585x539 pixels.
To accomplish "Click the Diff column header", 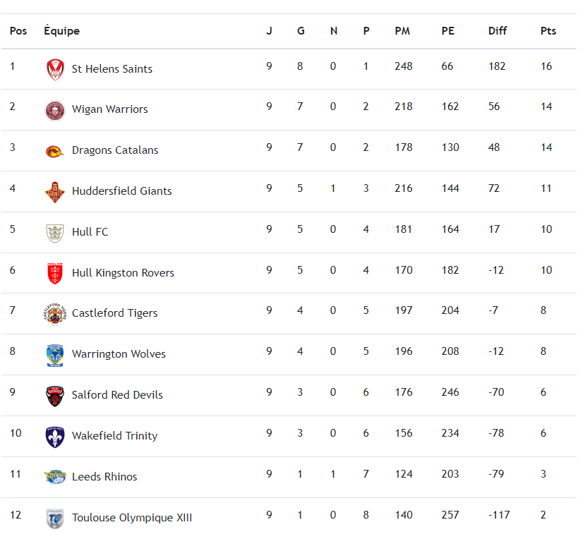I will 497,31.
